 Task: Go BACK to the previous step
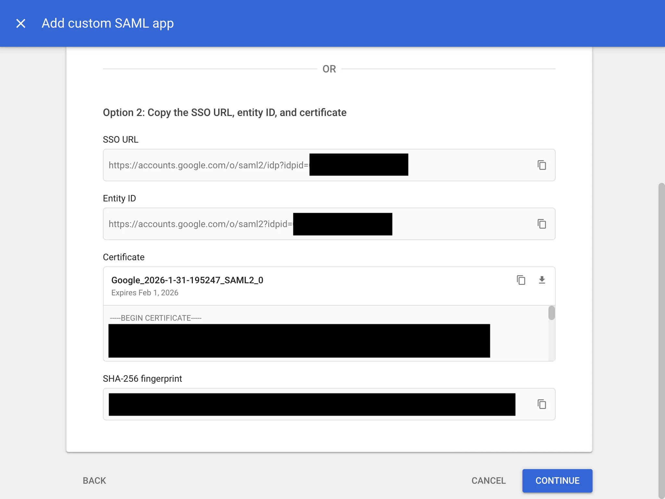(x=94, y=480)
